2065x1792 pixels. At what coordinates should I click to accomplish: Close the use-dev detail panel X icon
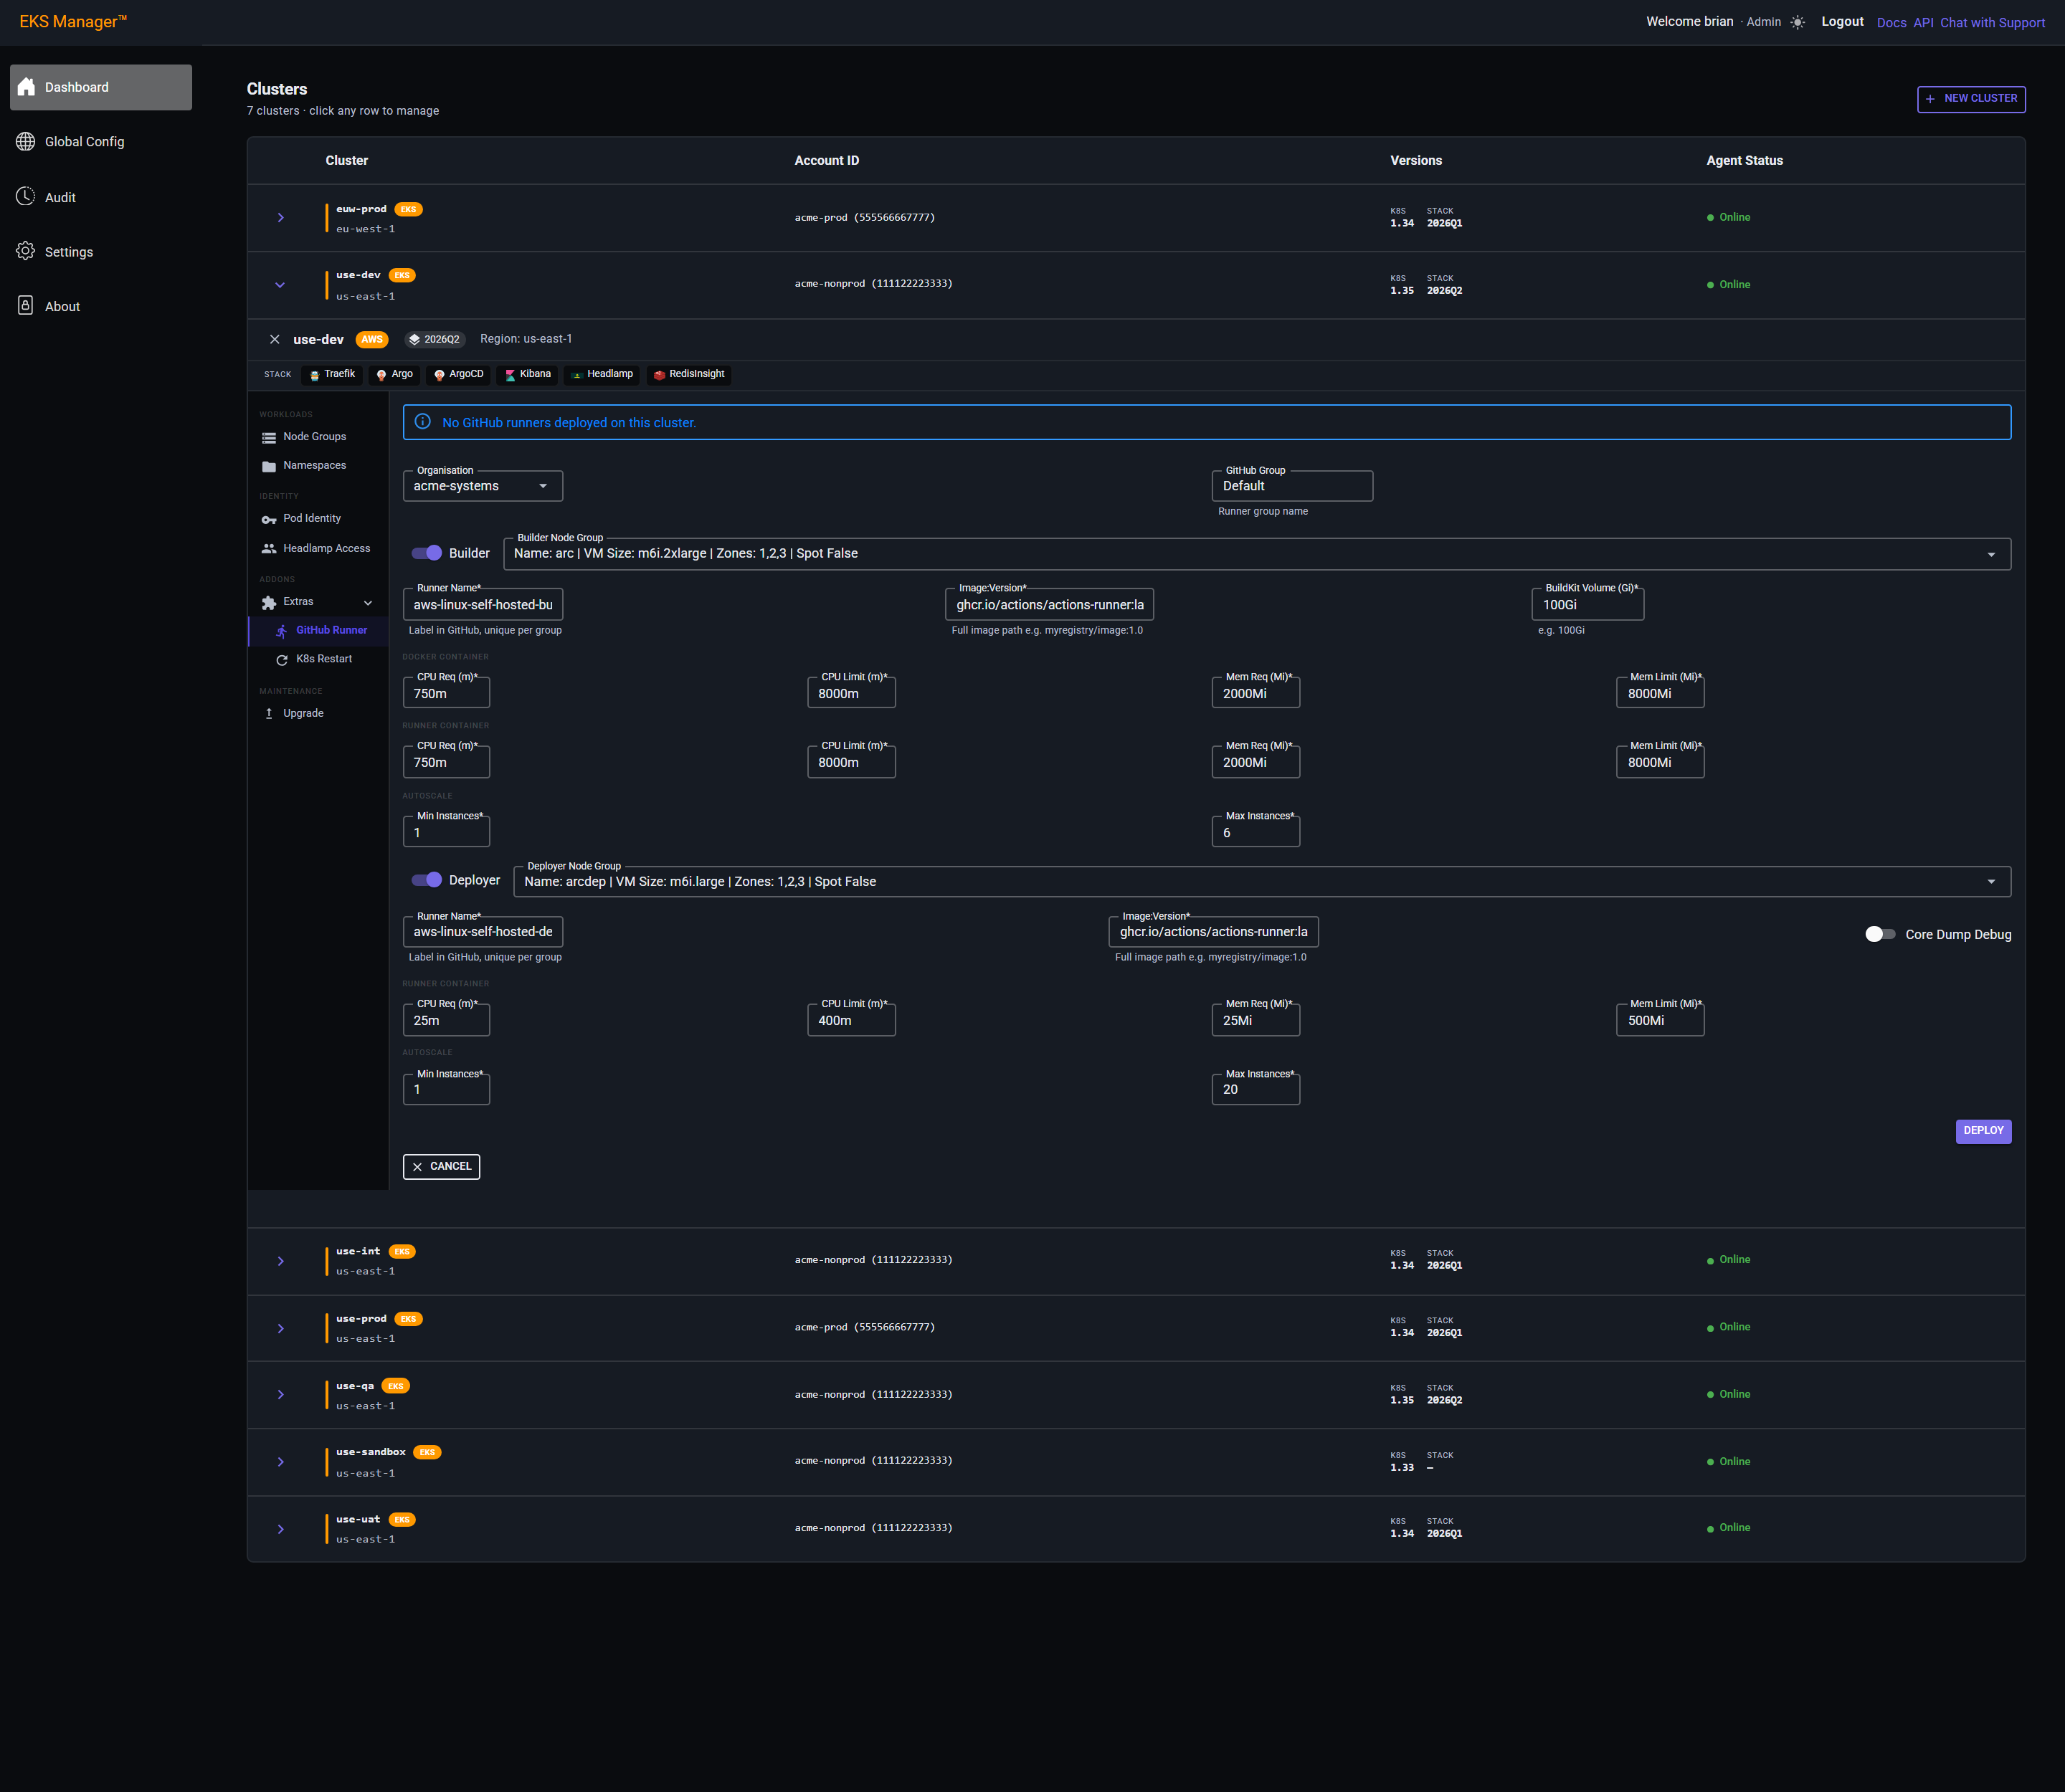click(x=274, y=339)
